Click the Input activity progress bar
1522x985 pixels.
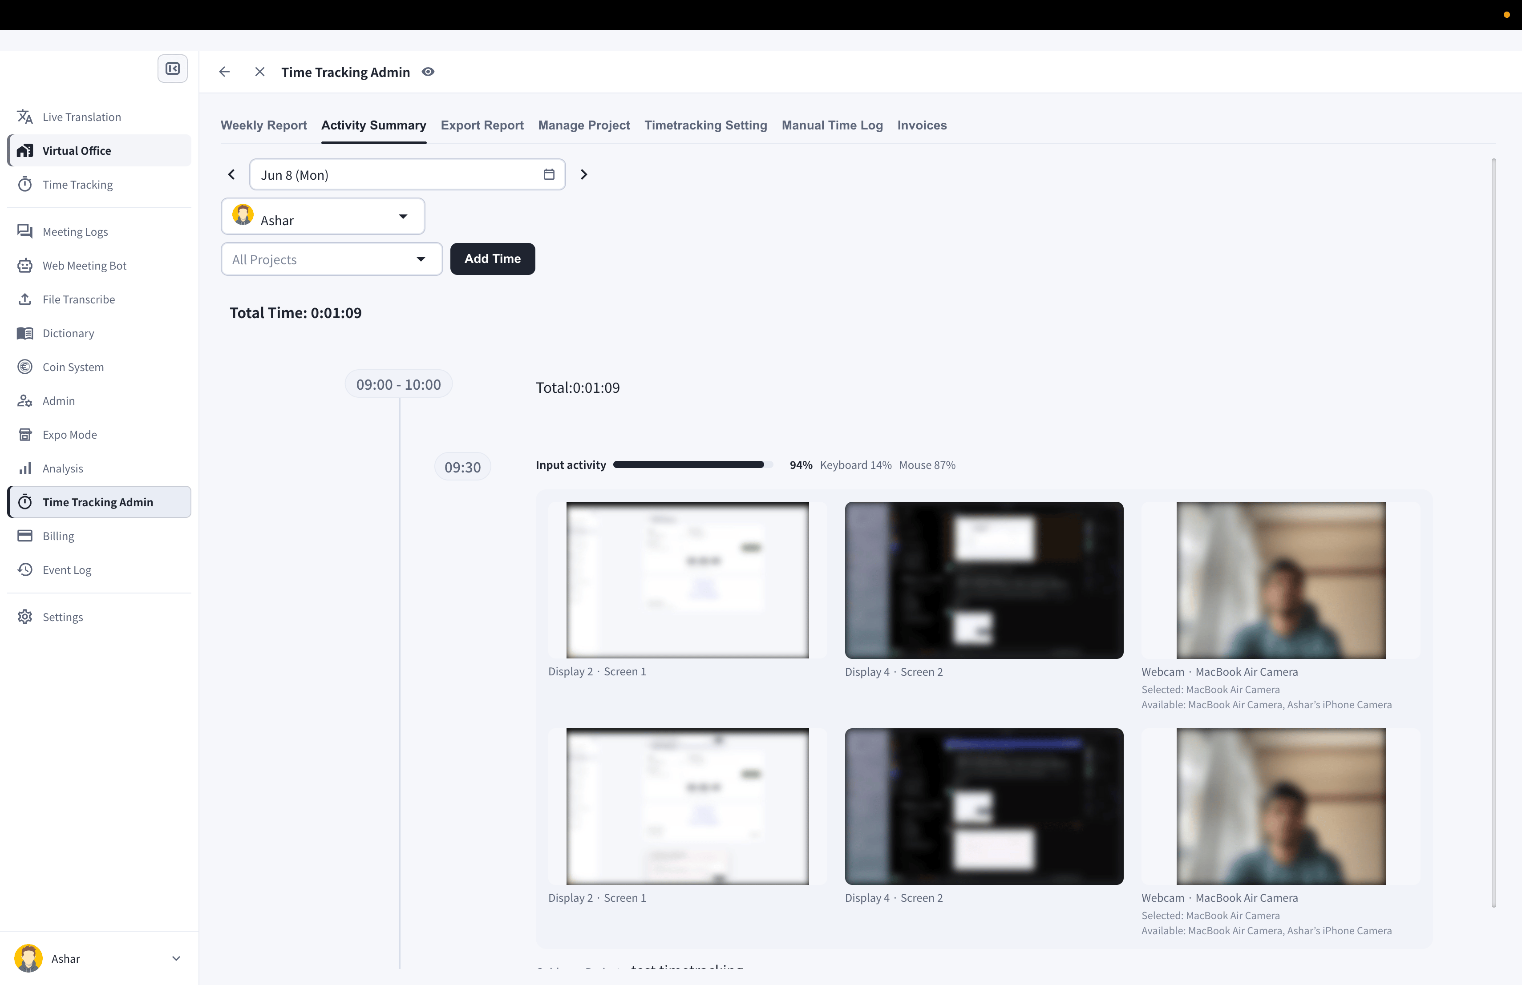pos(693,465)
